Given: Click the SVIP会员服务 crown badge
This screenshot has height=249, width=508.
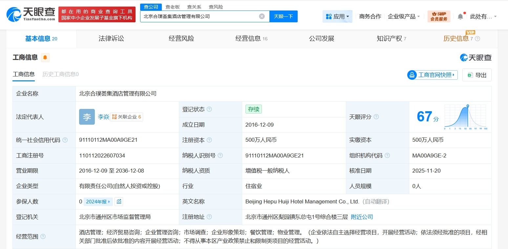Looking at the screenshot, I should coord(439,15).
